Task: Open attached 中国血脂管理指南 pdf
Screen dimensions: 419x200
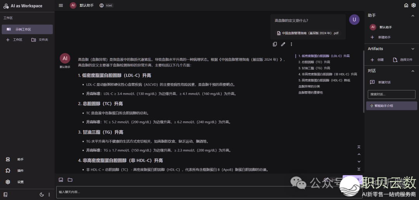Action: point(308,33)
